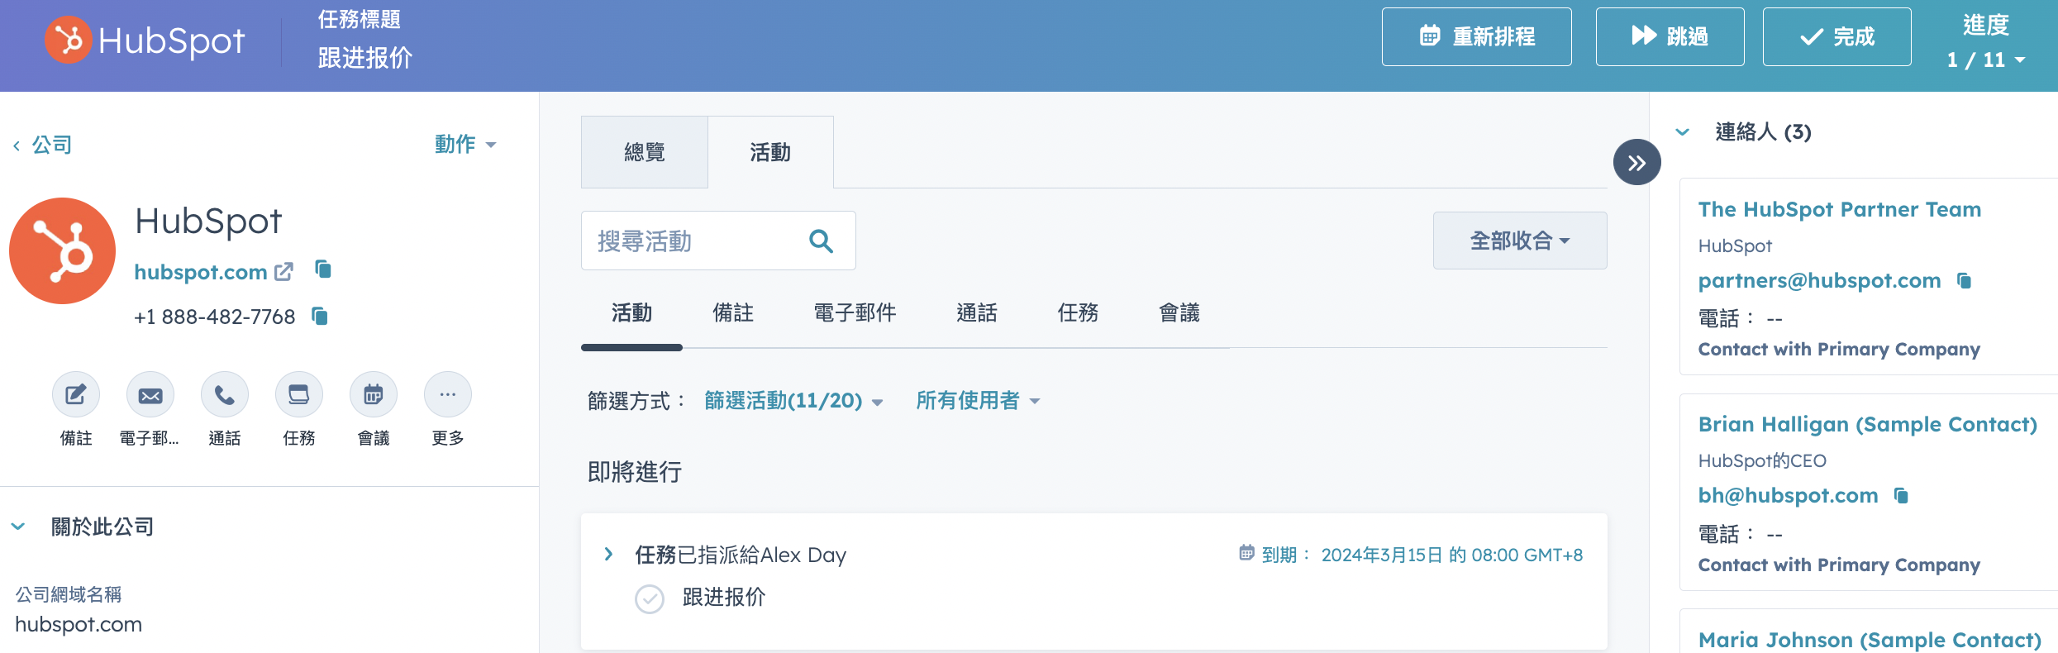Click Brian's Contact with Primary Company label
The width and height of the screenshot is (2058, 653).
pos(1840,565)
